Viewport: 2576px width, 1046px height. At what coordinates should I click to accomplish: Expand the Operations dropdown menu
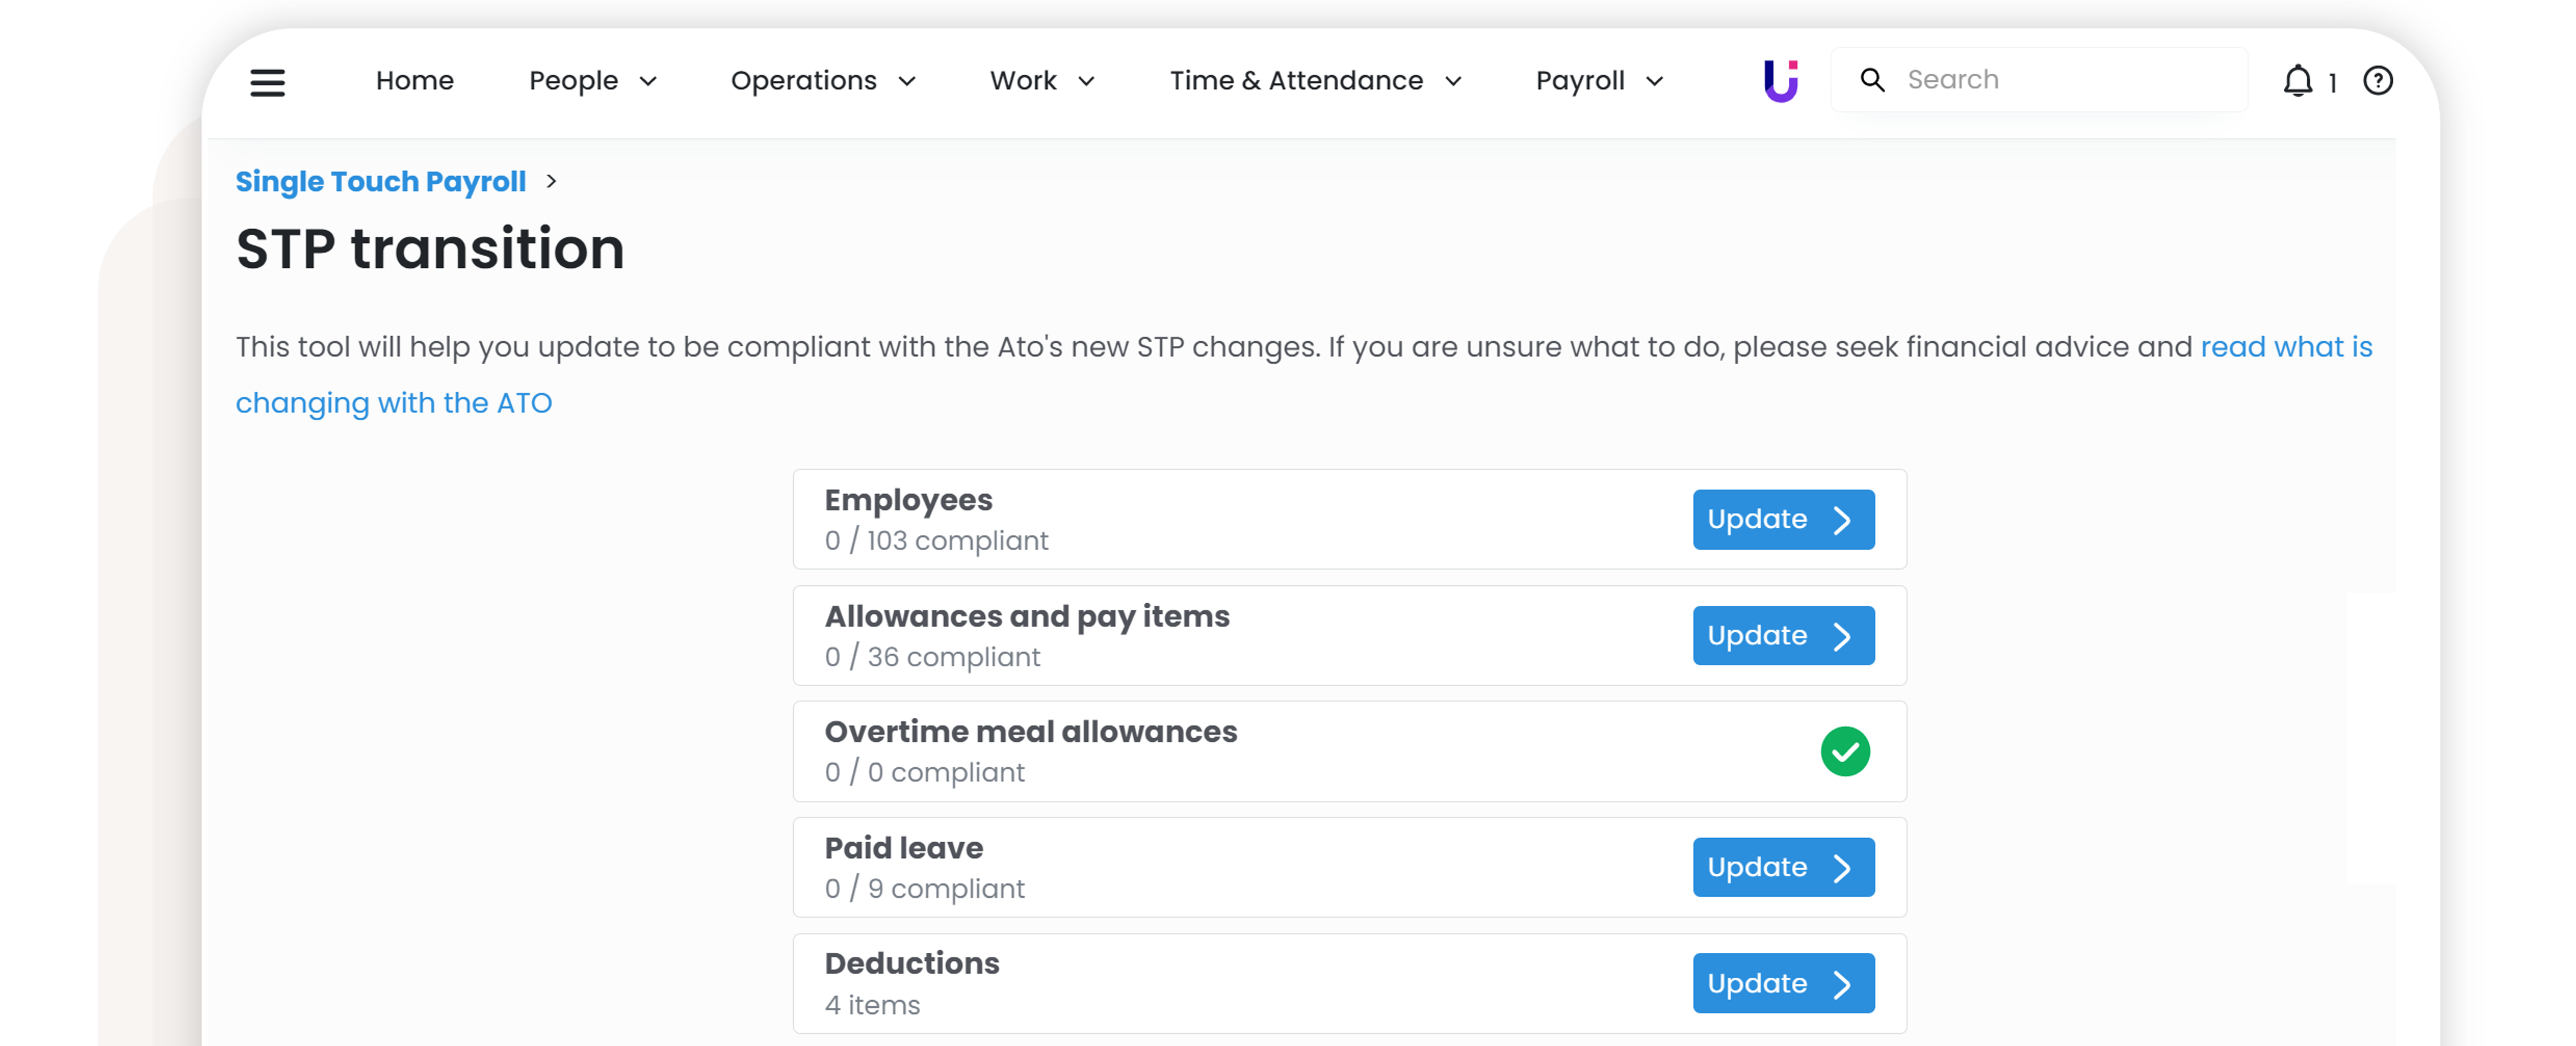(822, 81)
